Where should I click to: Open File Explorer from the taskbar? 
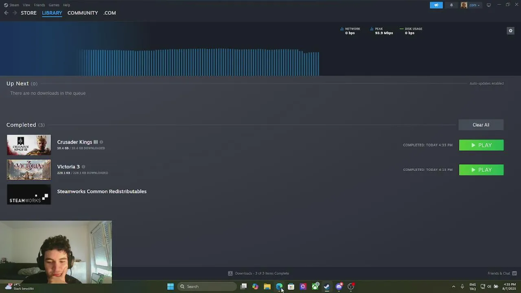267,286
